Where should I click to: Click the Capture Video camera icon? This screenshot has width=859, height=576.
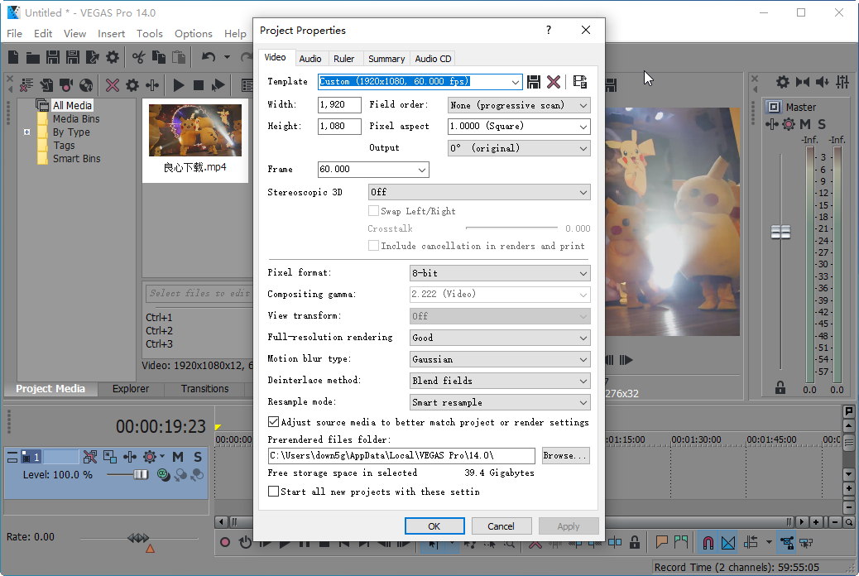tap(66, 85)
